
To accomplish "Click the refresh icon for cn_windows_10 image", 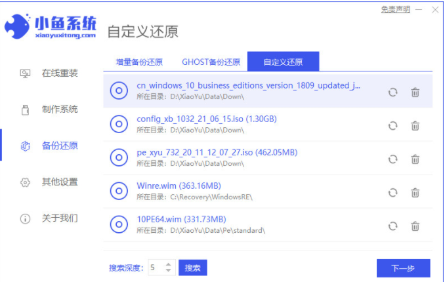I will tap(392, 92).
